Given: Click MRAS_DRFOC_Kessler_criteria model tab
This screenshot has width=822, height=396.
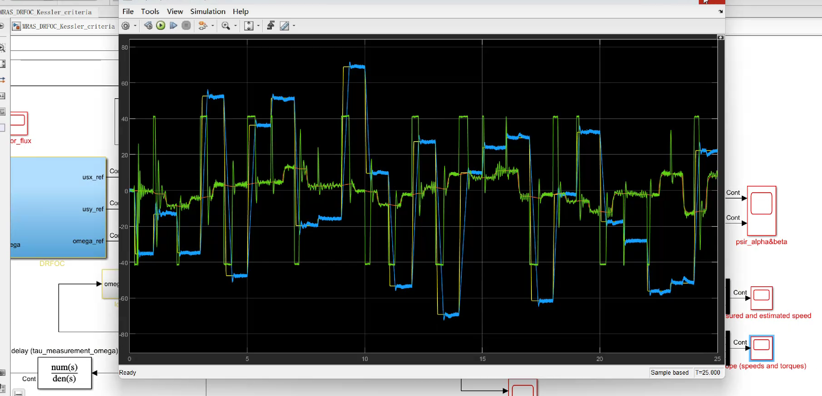Looking at the screenshot, I should 46,12.
